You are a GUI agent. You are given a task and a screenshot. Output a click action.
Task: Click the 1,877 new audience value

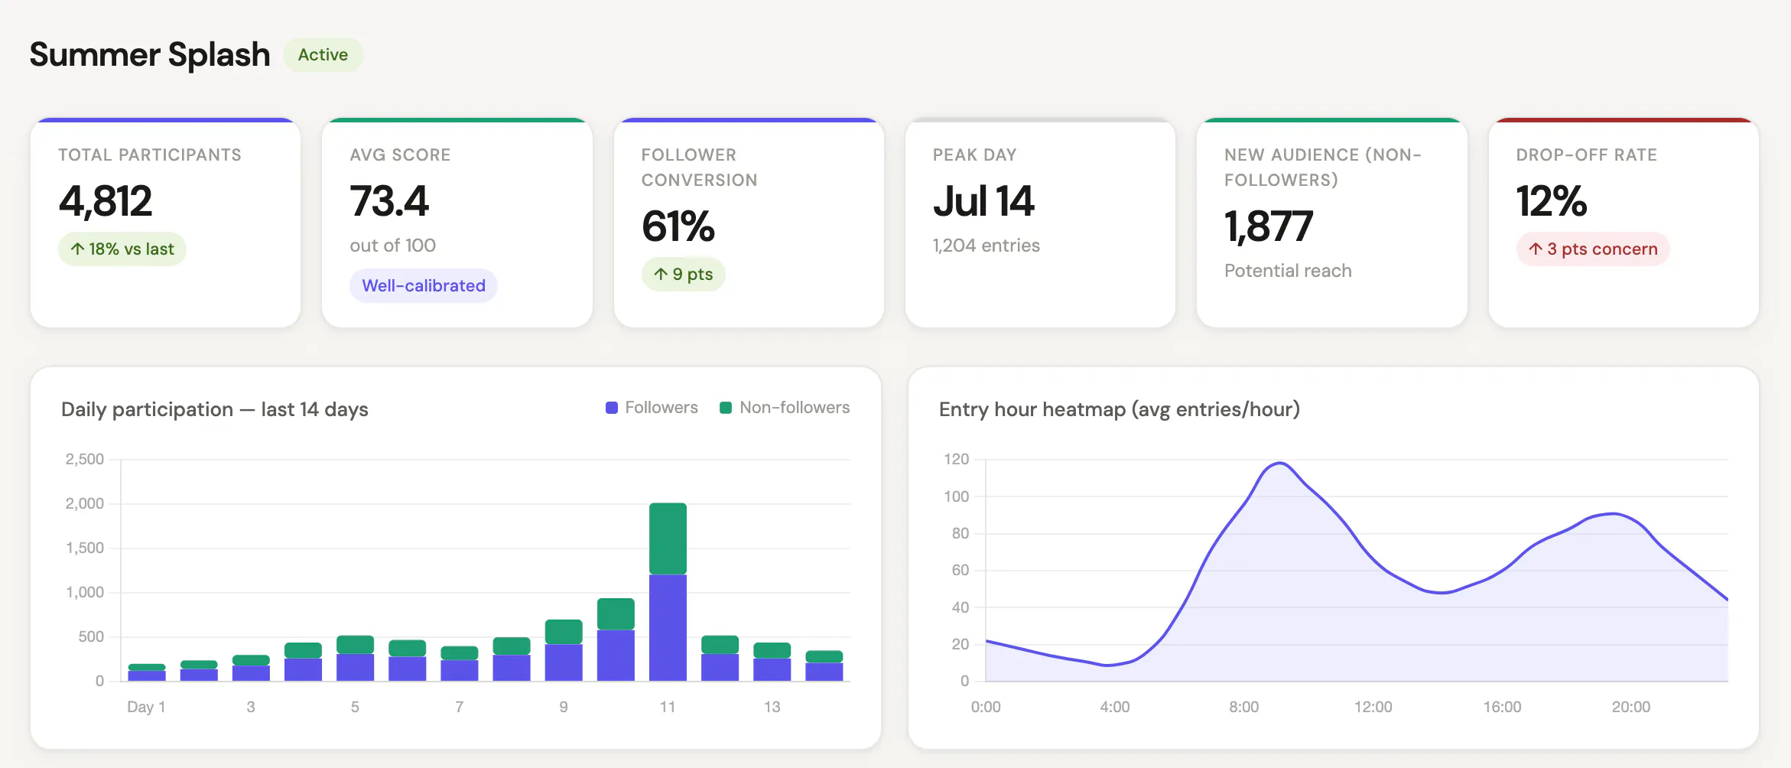tap(1269, 226)
